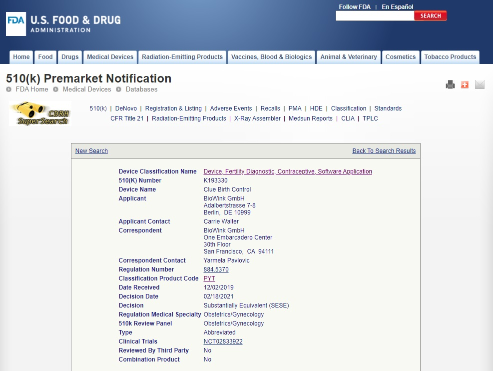Viewport: 493px width, 371px height.
Task: Go to Databases breadcrumb
Action: tap(141, 89)
